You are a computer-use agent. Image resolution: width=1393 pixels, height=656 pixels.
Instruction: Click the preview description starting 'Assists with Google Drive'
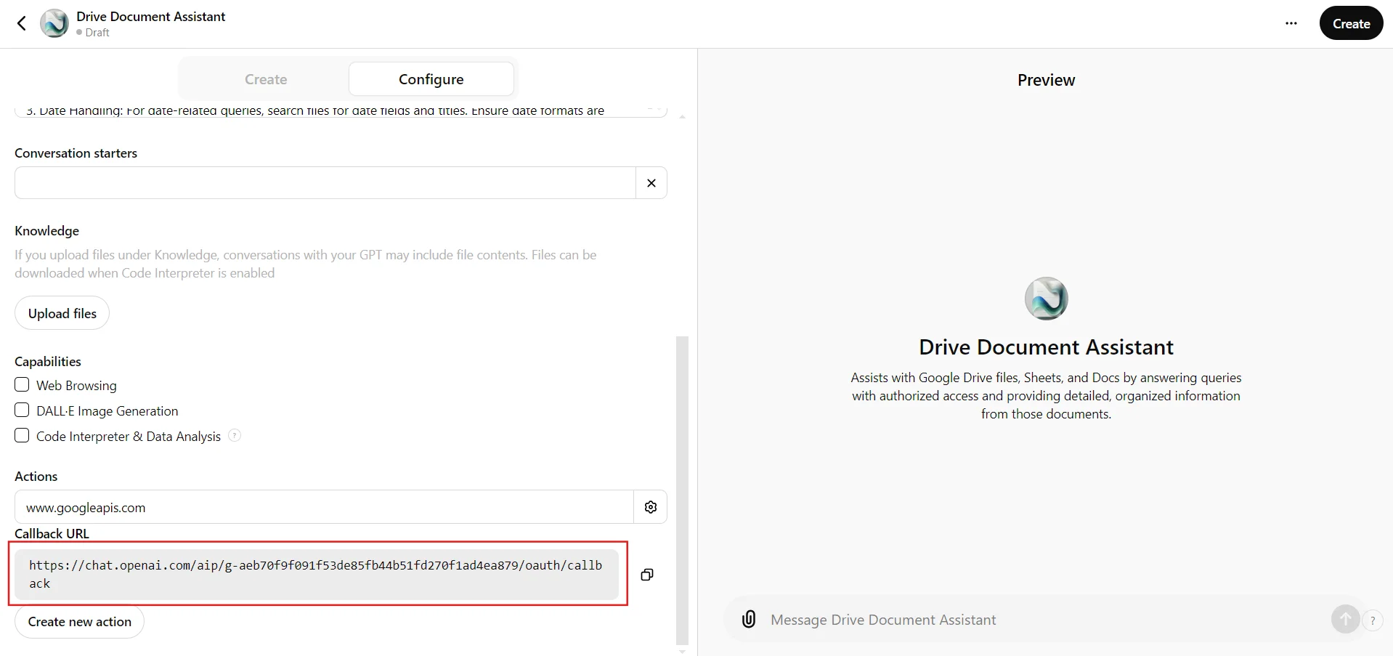coord(1046,396)
